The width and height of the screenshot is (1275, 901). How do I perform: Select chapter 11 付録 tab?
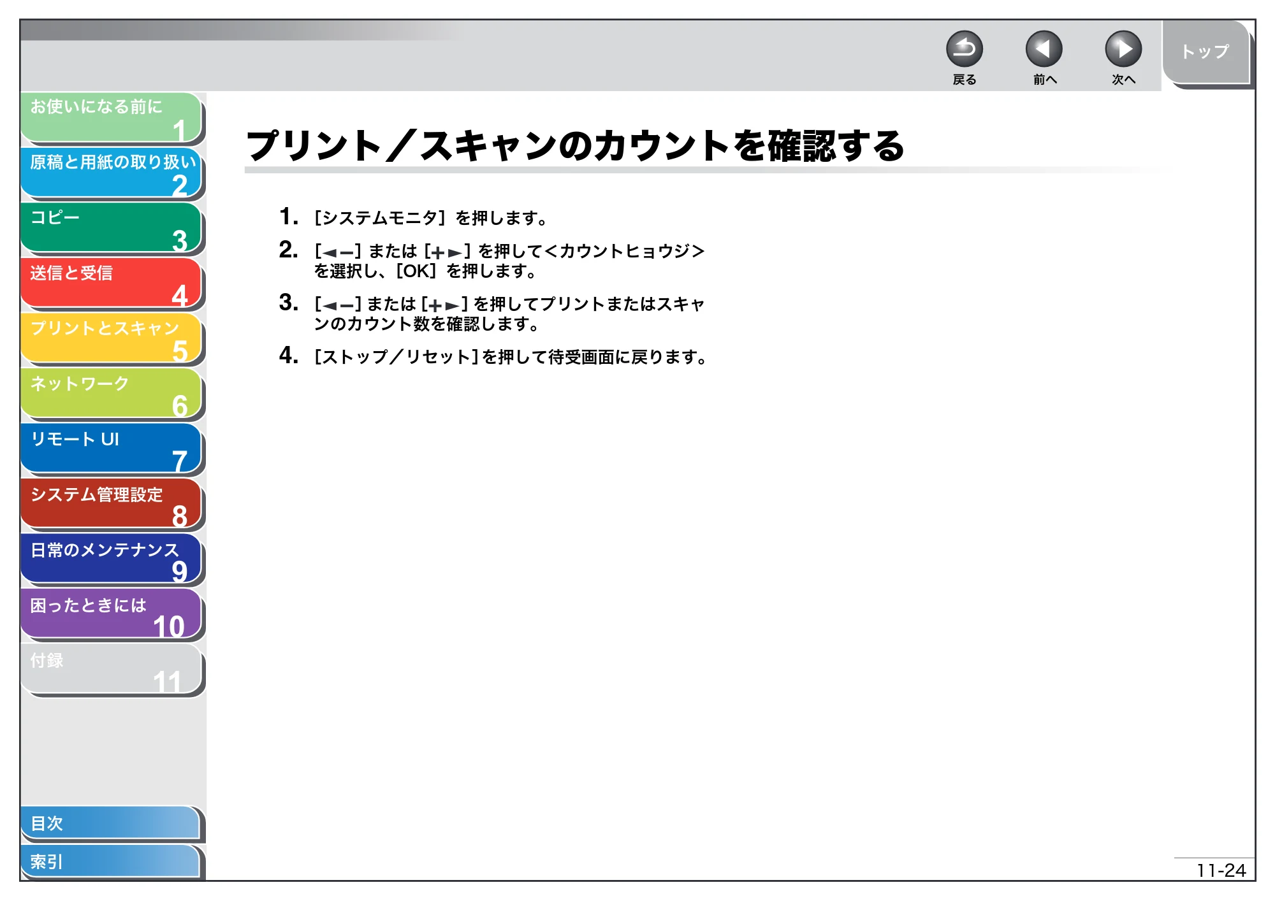112,670
